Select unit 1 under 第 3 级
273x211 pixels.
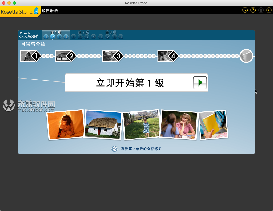(101, 37)
